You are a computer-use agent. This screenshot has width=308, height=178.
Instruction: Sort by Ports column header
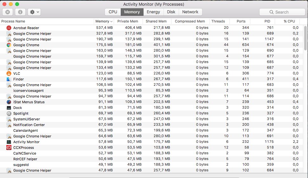[241, 21]
